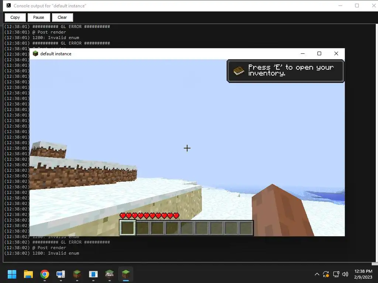Click the crosshair in the game view
The height and width of the screenshot is (283, 378).
[187, 148]
